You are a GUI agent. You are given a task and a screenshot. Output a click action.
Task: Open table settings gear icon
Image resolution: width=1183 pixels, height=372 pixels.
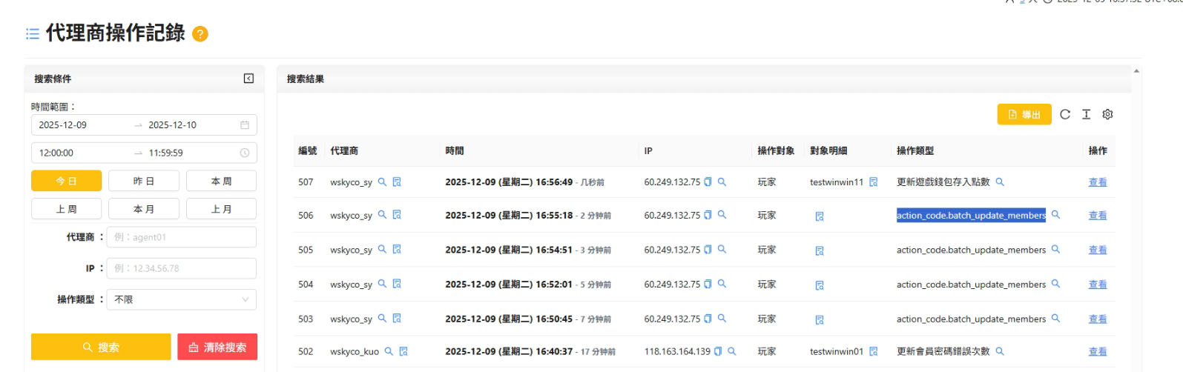[x=1107, y=114]
